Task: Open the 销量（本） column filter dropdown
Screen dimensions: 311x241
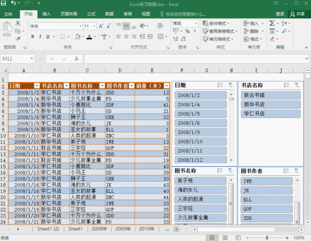Action: pos(166,86)
